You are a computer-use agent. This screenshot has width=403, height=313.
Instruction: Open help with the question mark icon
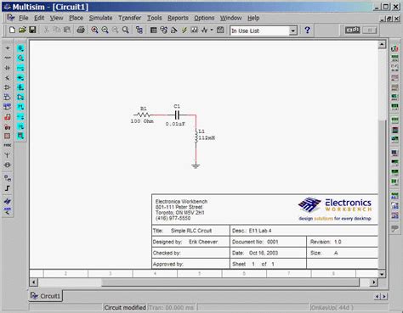pyautogui.click(x=307, y=30)
